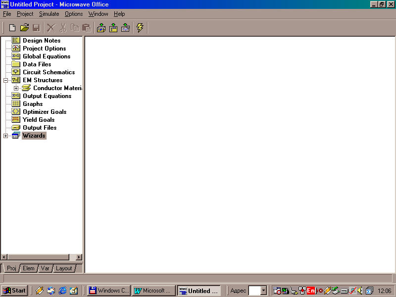Screen dimensions: 396x297
Task: Select the Circuit Schematics label
Action: (49, 72)
